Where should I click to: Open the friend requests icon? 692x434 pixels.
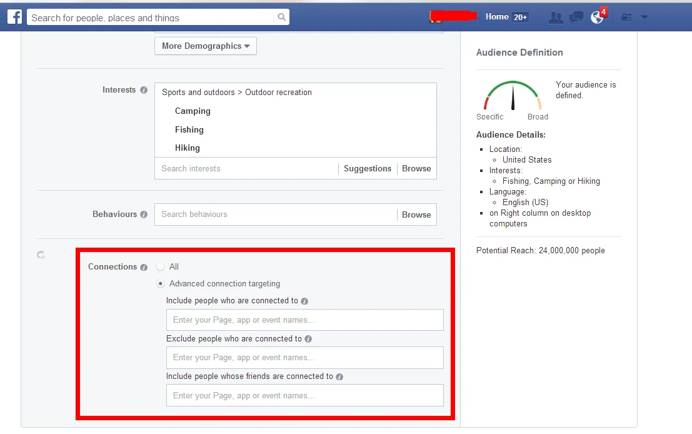(x=556, y=18)
